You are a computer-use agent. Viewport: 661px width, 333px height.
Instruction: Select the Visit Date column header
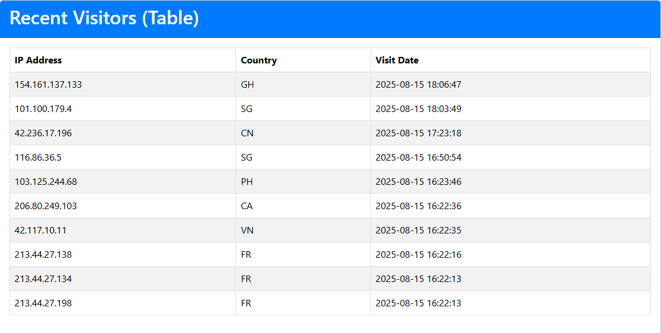(397, 60)
